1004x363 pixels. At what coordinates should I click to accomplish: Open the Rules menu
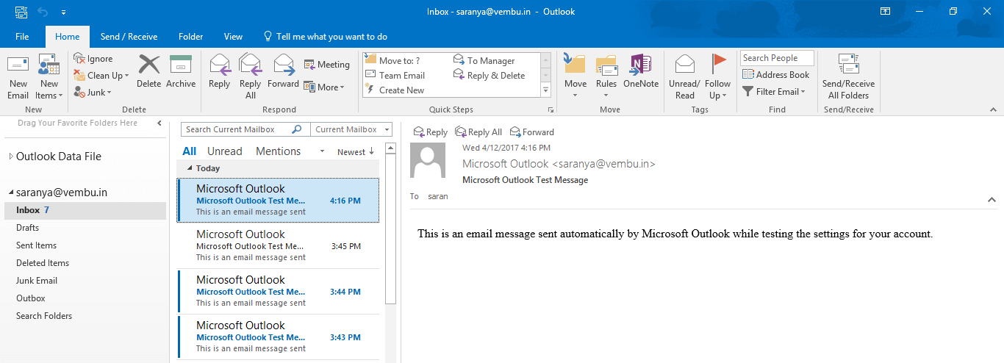coord(606,77)
